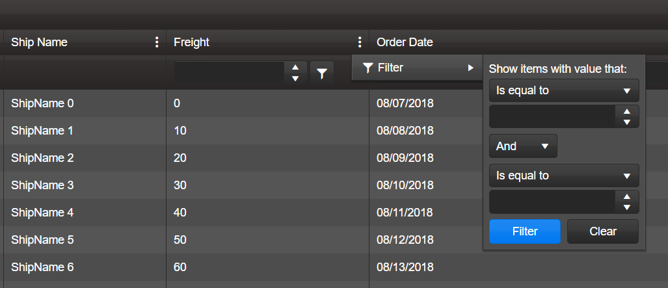The width and height of the screenshot is (668, 288).
Task: Expand the first "Is equal to" operator dropdown
Action: [563, 90]
